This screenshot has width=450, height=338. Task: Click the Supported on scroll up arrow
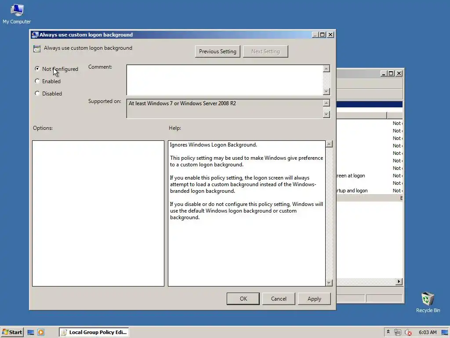click(327, 103)
